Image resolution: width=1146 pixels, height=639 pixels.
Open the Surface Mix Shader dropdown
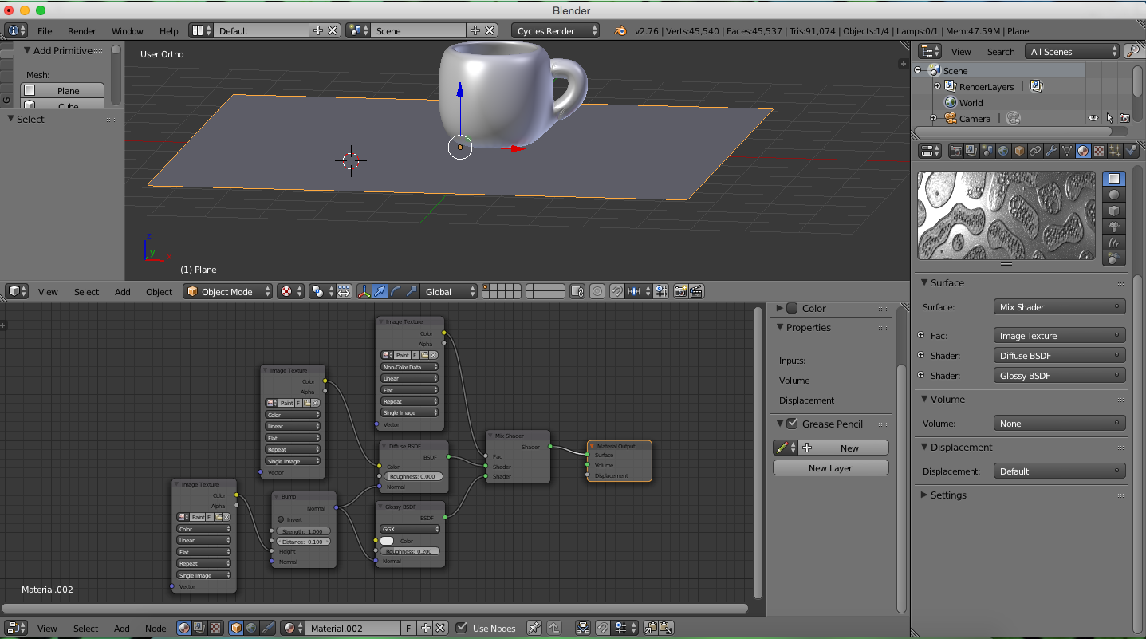[x=1059, y=306]
